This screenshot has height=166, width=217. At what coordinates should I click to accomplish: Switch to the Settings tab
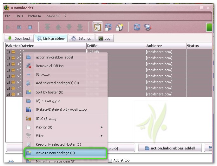81,38
